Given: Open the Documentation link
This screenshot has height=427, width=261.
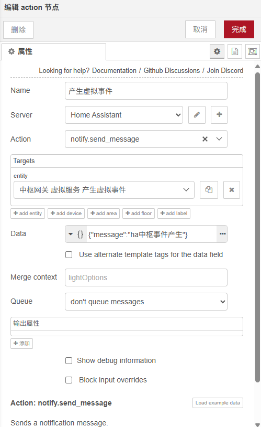Looking at the screenshot, I should click(115, 70).
